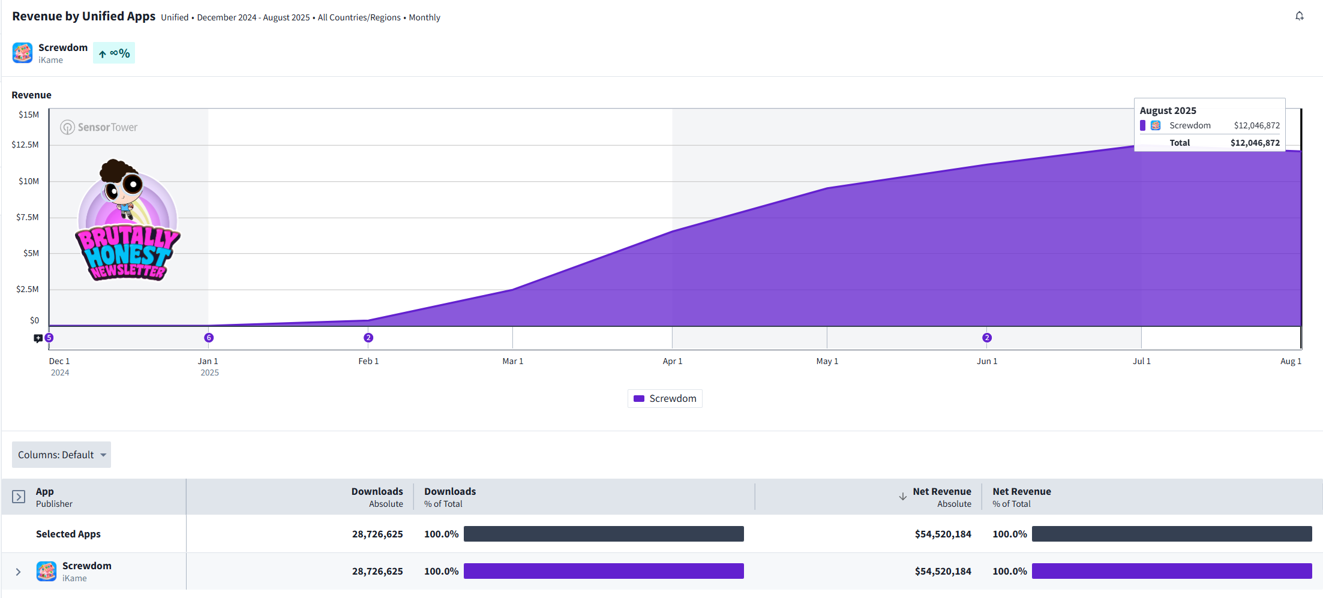Viewport: 1323px width, 598px height.
Task: Click the $5M y-axis label
Action: coord(31,253)
